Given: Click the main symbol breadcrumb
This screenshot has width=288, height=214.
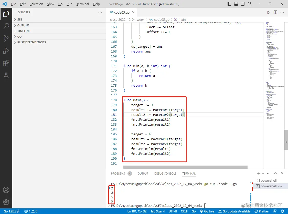Looking at the screenshot, I should pyautogui.click(x=180, y=19).
